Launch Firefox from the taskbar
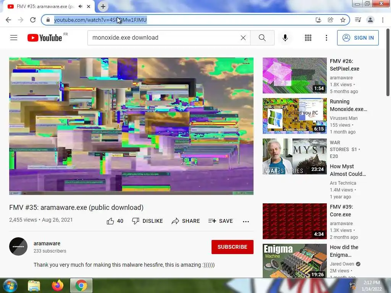This screenshot has height=293, width=391. coord(58,285)
